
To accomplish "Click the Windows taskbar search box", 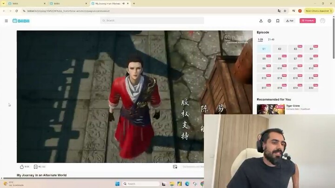I will coord(141,184).
